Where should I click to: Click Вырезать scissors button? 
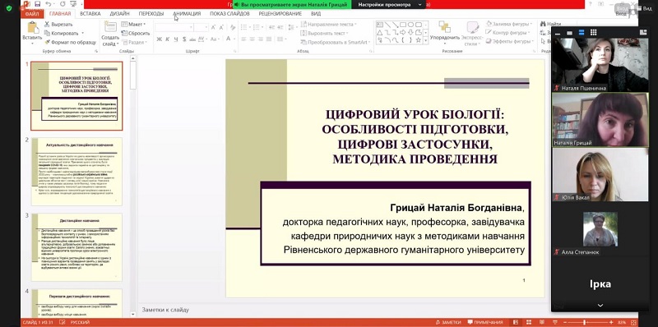(58, 25)
